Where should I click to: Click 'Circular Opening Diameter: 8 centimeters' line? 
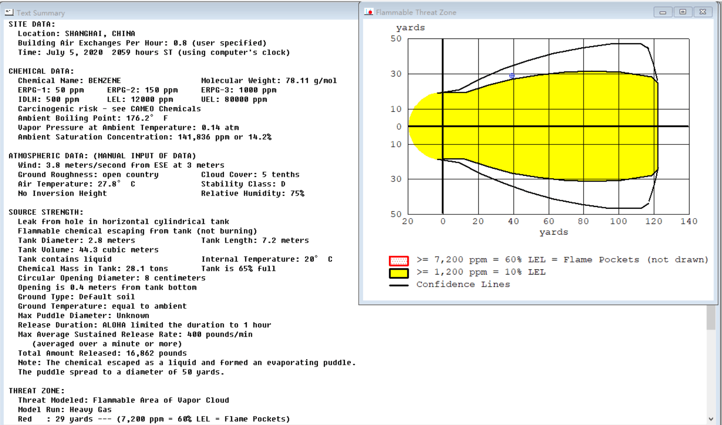112,278
